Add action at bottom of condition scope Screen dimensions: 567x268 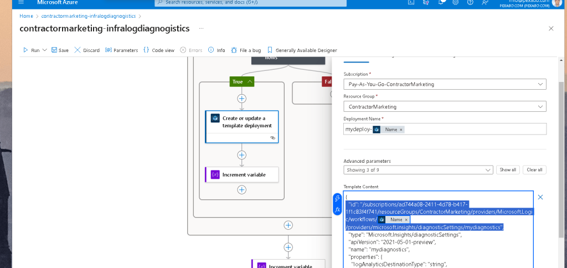click(x=288, y=225)
